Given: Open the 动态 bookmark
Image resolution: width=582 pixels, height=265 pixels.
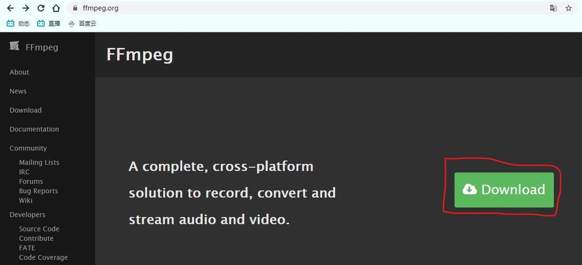Looking at the screenshot, I should (18, 23).
